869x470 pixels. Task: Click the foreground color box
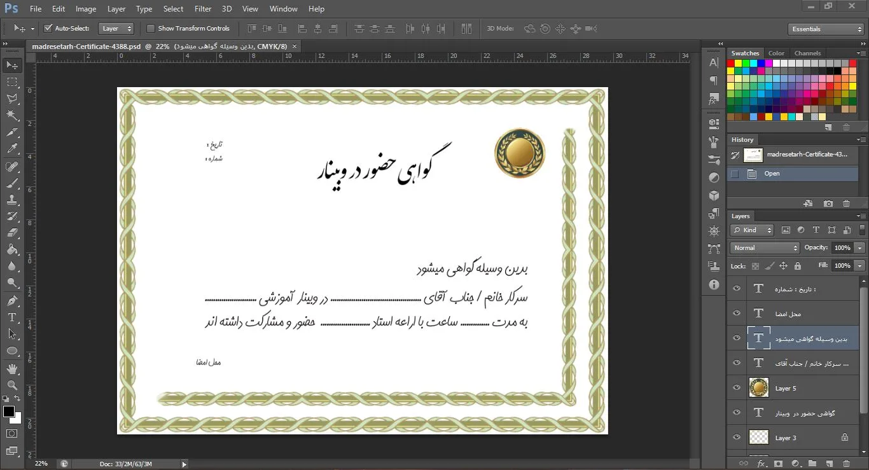(x=9, y=411)
